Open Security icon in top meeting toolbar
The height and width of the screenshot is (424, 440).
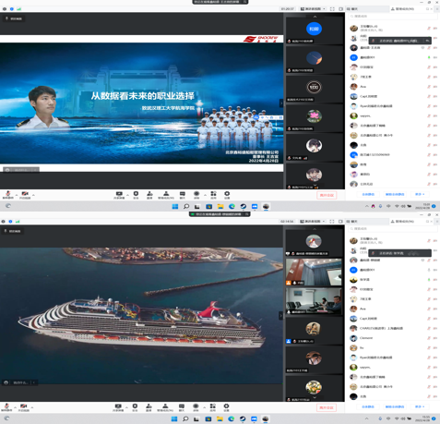coord(136,195)
